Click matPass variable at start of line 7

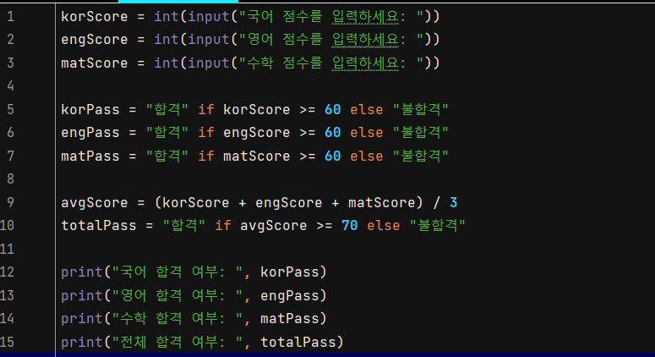tap(90, 156)
